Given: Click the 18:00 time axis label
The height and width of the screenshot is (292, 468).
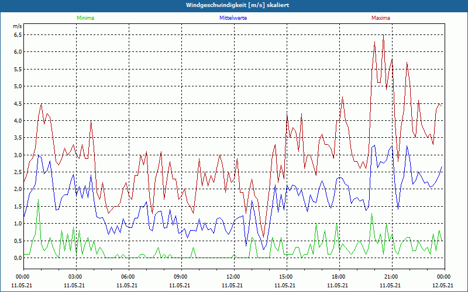Looking at the screenshot, I should [339, 277].
